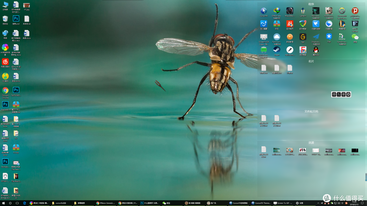Image resolution: width=367 pixels, height=206 pixels.
Task: Switch to CursorFX Theme taskbar window
Action: coord(261,203)
